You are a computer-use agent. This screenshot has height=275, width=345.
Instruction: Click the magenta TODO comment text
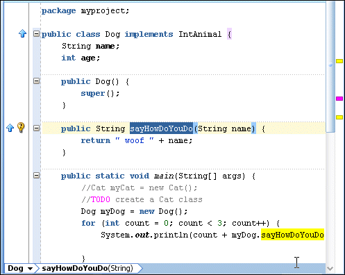[101, 199]
